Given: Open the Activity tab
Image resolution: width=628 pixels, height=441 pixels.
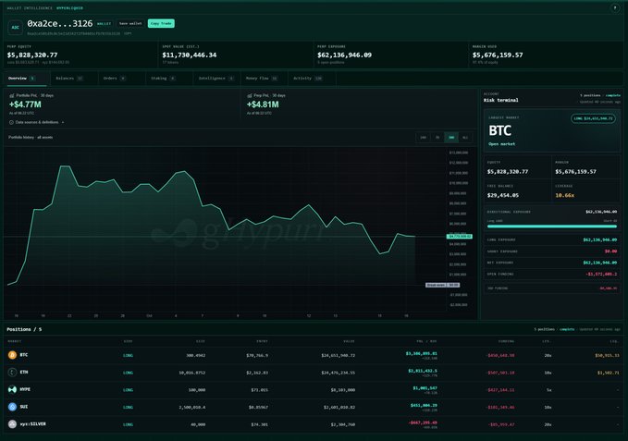Looking at the screenshot, I should coord(312,79).
